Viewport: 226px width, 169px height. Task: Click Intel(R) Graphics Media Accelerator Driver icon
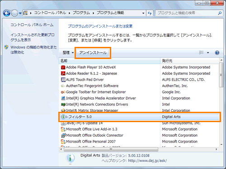(63, 98)
